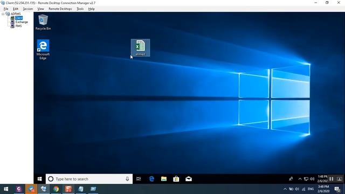Image resolution: width=345 pixels, height=194 pixels.
Task: Open the host volume control
Action: (x=297, y=189)
